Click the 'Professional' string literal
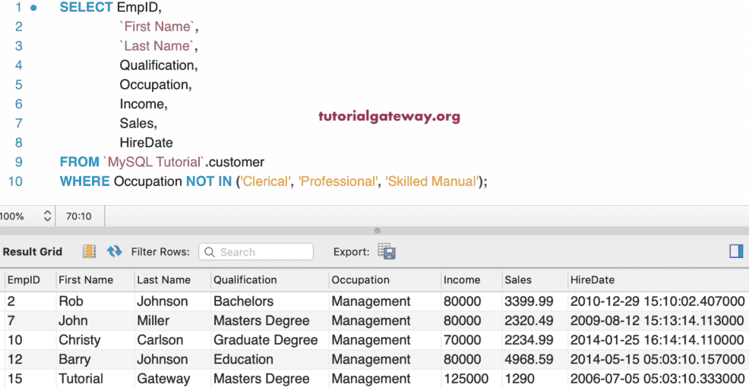The image size is (749, 388). 338,181
